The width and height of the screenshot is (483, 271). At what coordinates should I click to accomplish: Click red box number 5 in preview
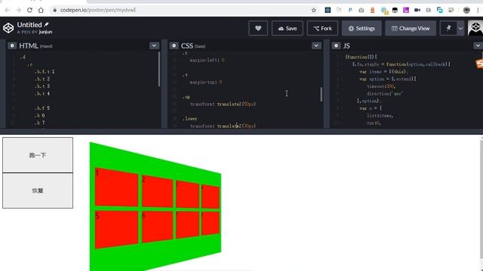click(x=116, y=229)
